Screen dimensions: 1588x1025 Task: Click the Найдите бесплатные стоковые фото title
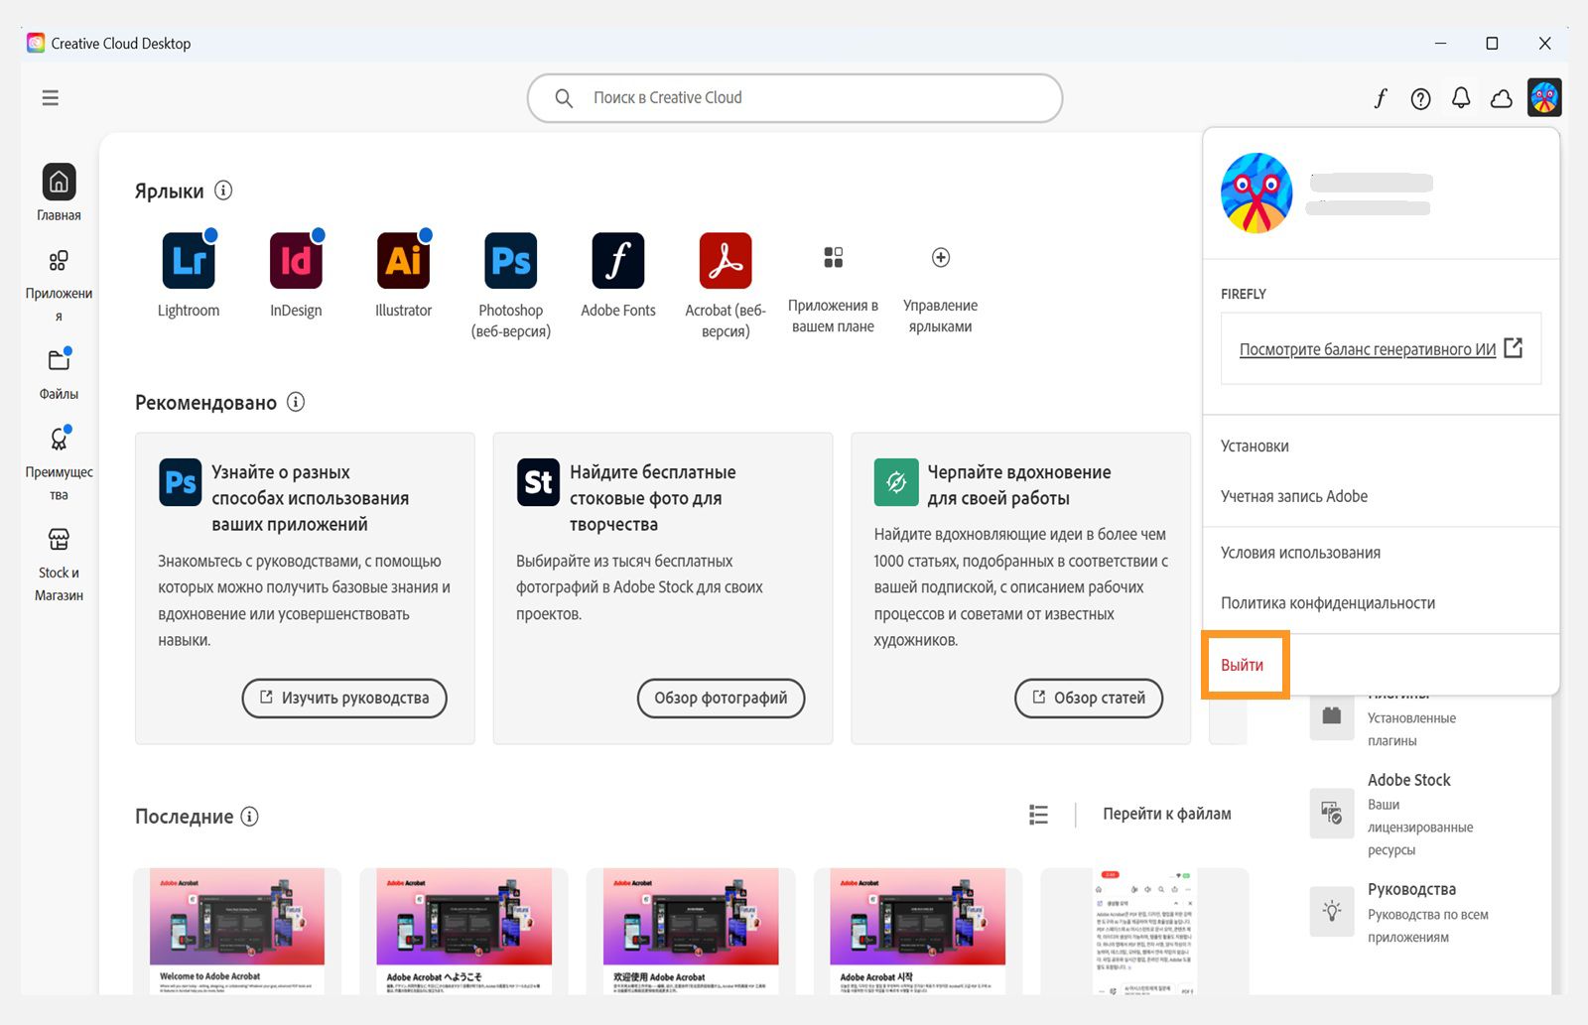click(x=652, y=498)
